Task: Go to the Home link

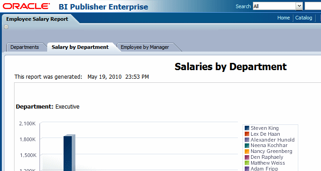Action: pyautogui.click(x=283, y=18)
